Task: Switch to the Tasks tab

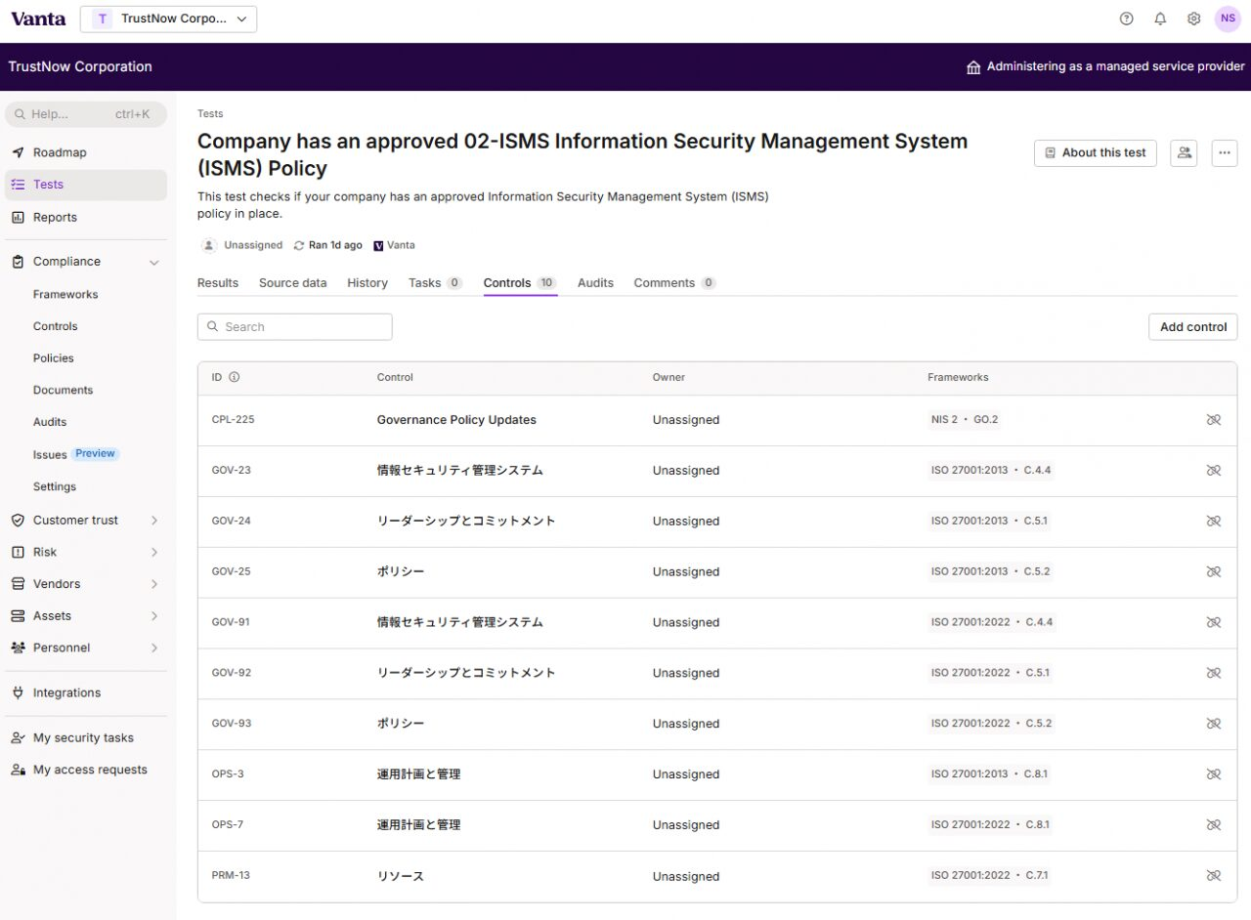Action: point(435,283)
